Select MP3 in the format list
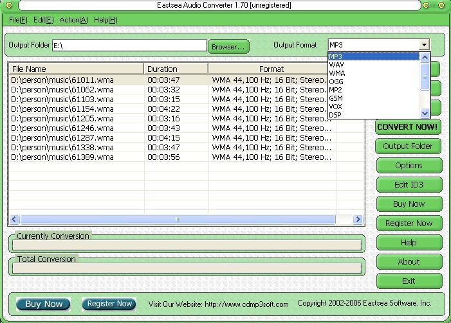This screenshot has width=451, height=323. pos(374,57)
